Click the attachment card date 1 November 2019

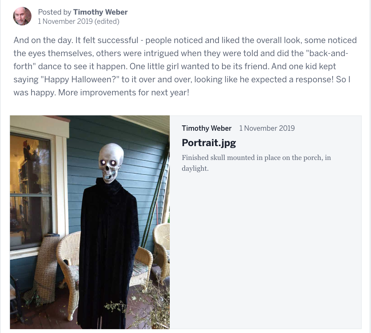[267, 128]
